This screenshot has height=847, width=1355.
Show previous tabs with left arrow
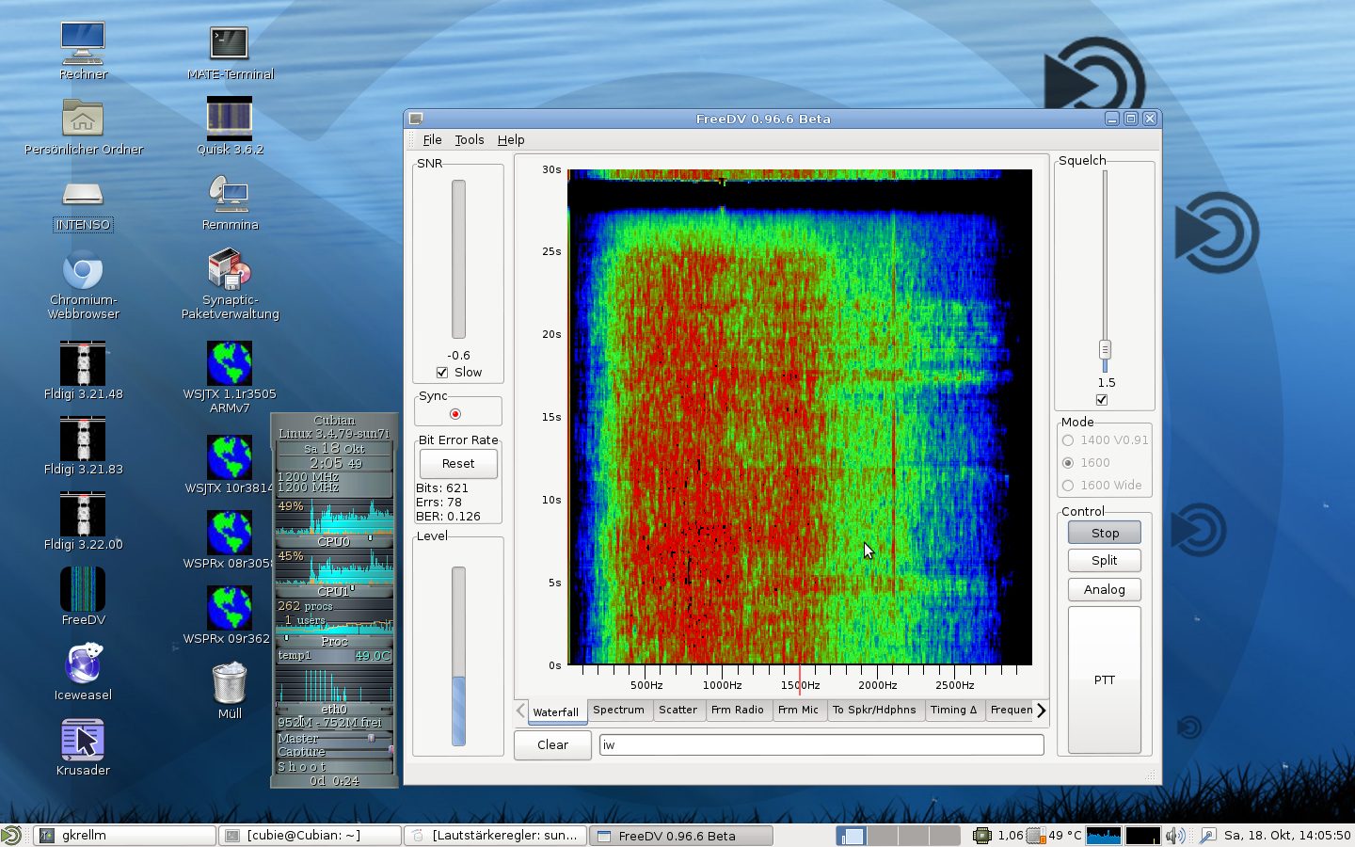[x=520, y=711]
